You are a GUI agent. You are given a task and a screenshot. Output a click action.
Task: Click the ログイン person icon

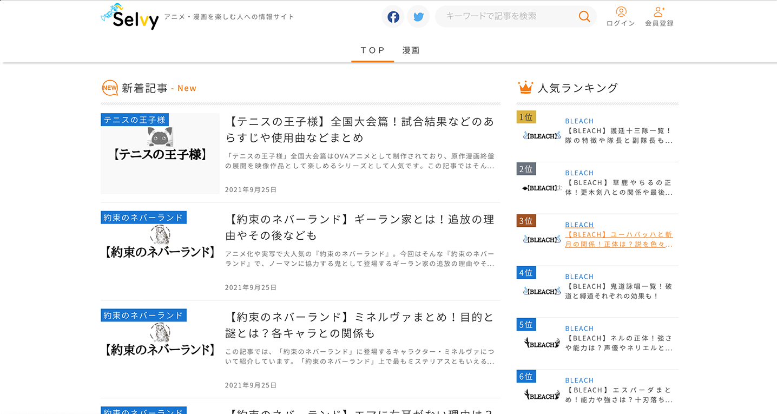(621, 12)
